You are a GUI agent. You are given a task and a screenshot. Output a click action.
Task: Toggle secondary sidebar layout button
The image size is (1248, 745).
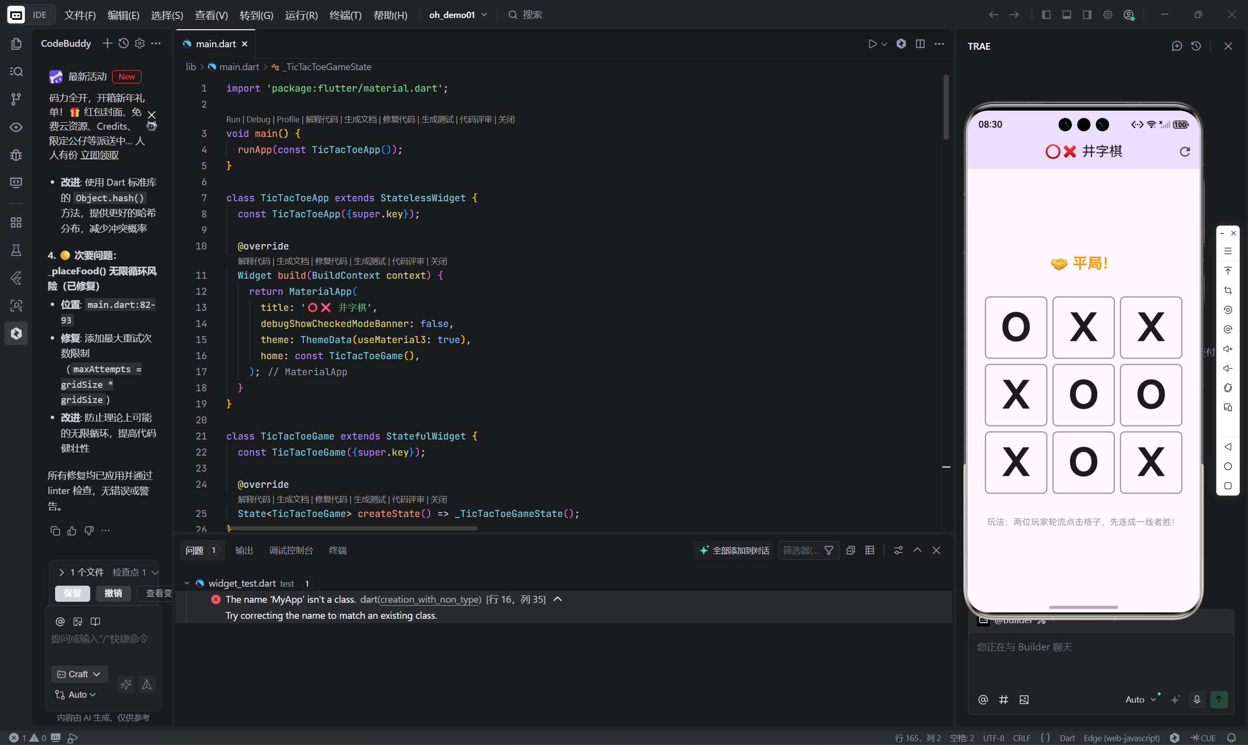tap(1087, 15)
